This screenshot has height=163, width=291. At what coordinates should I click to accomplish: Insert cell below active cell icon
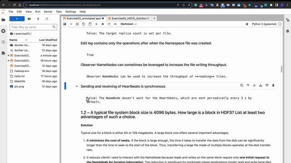pos(267,86)
